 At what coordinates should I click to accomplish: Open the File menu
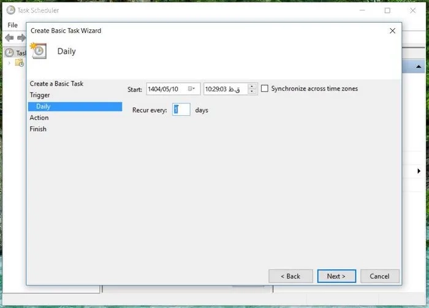pyautogui.click(x=12, y=25)
